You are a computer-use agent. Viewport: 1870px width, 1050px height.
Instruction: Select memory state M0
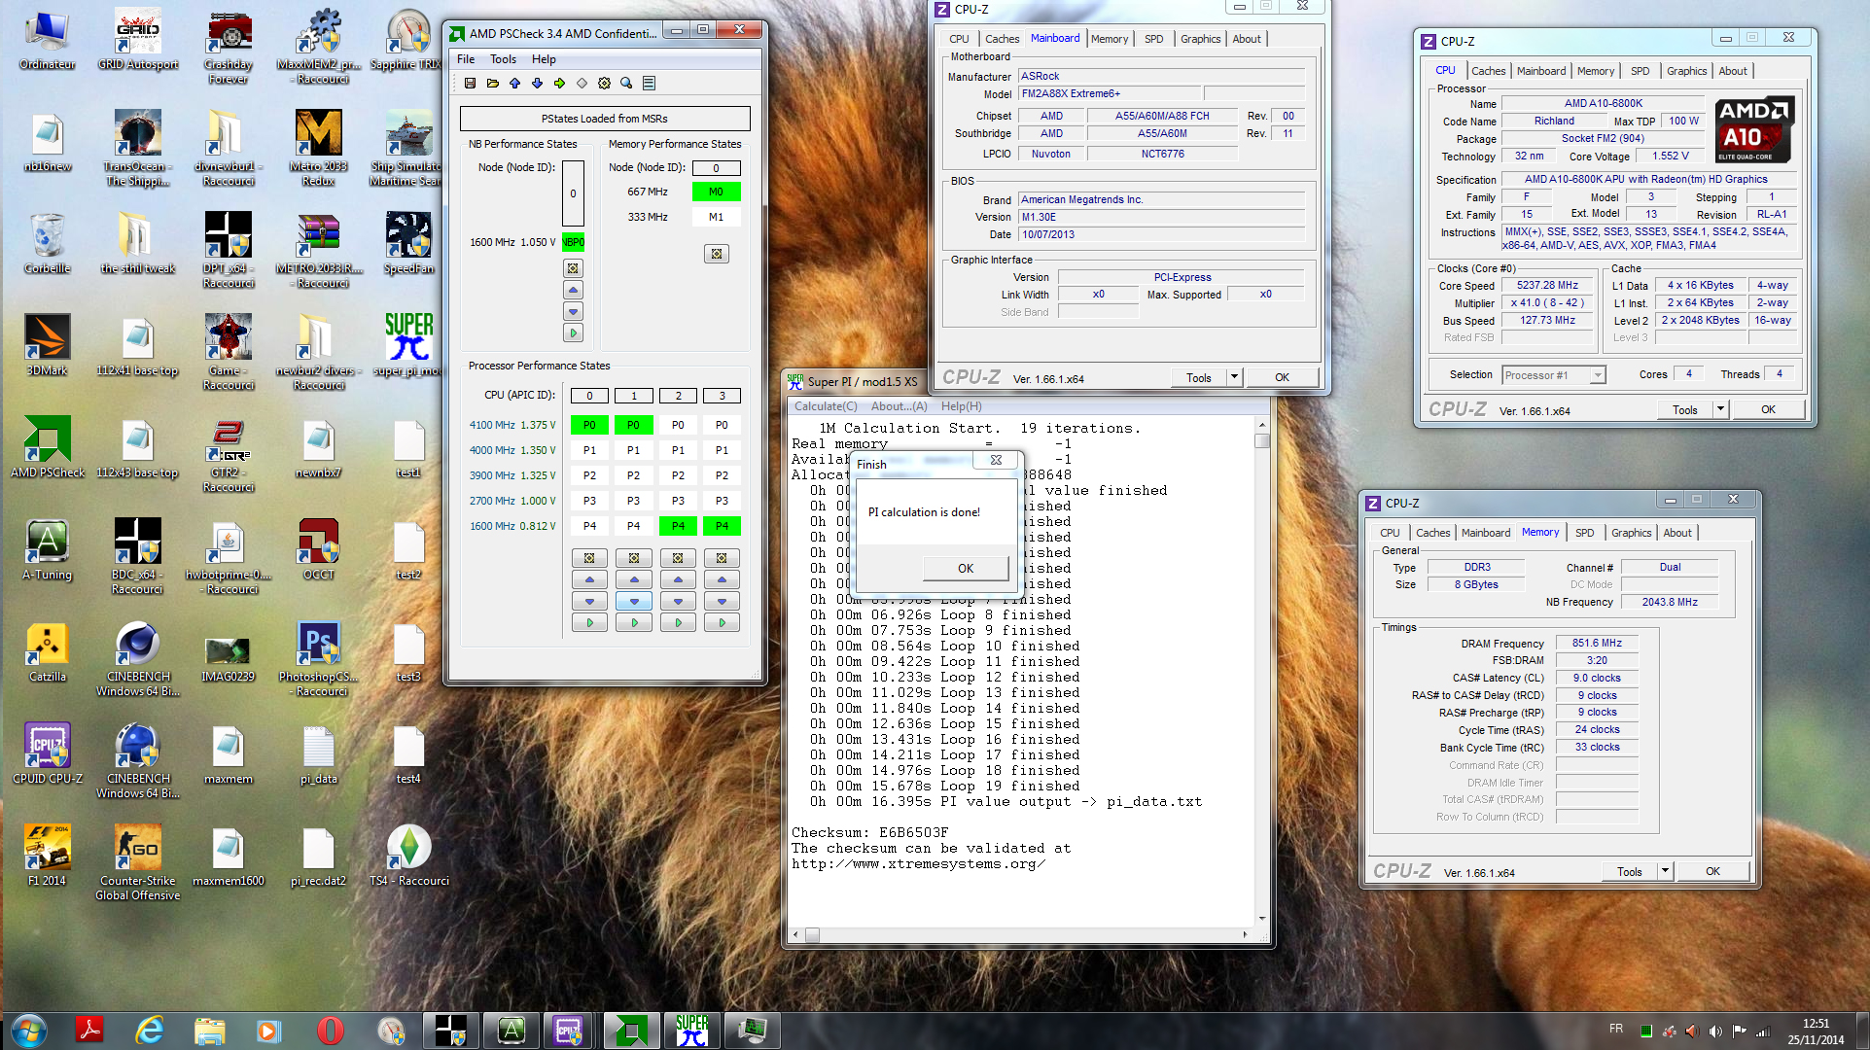[x=716, y=192]
